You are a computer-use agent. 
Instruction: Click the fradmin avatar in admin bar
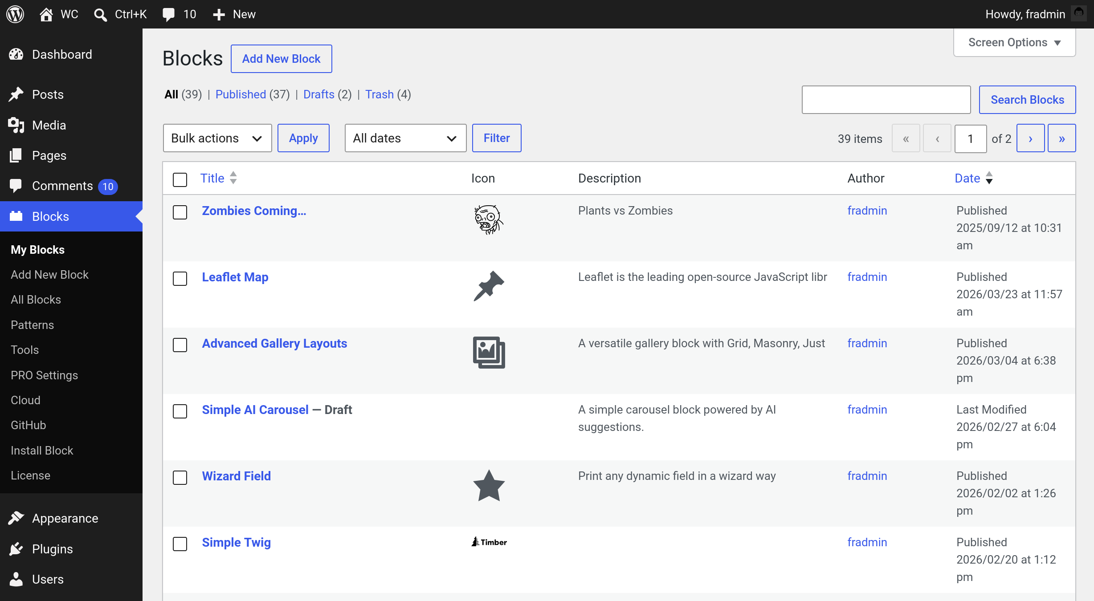tap(1079, 13)
